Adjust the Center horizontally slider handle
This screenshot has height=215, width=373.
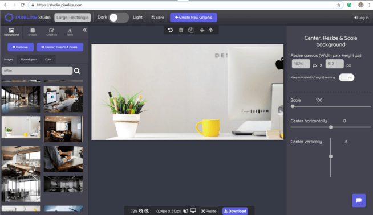[x=331, y=127]
